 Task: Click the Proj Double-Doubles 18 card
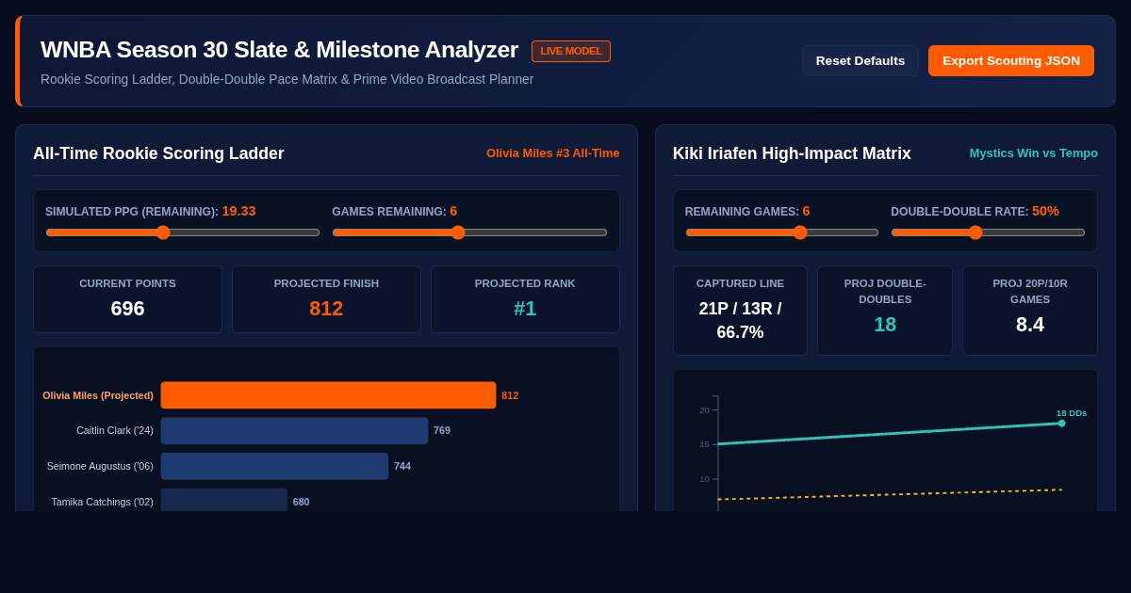[885, 311]
